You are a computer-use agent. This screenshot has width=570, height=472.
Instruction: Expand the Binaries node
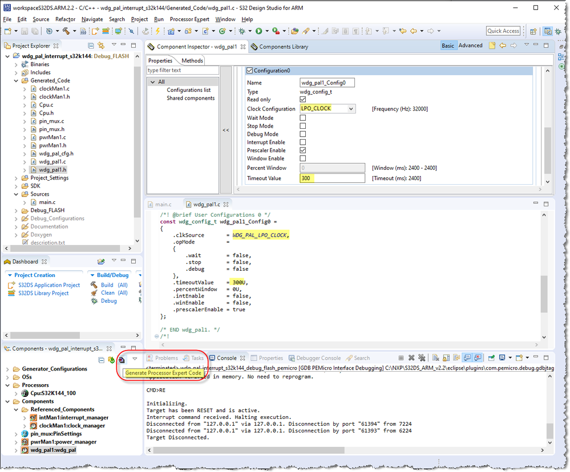(16, 64)
